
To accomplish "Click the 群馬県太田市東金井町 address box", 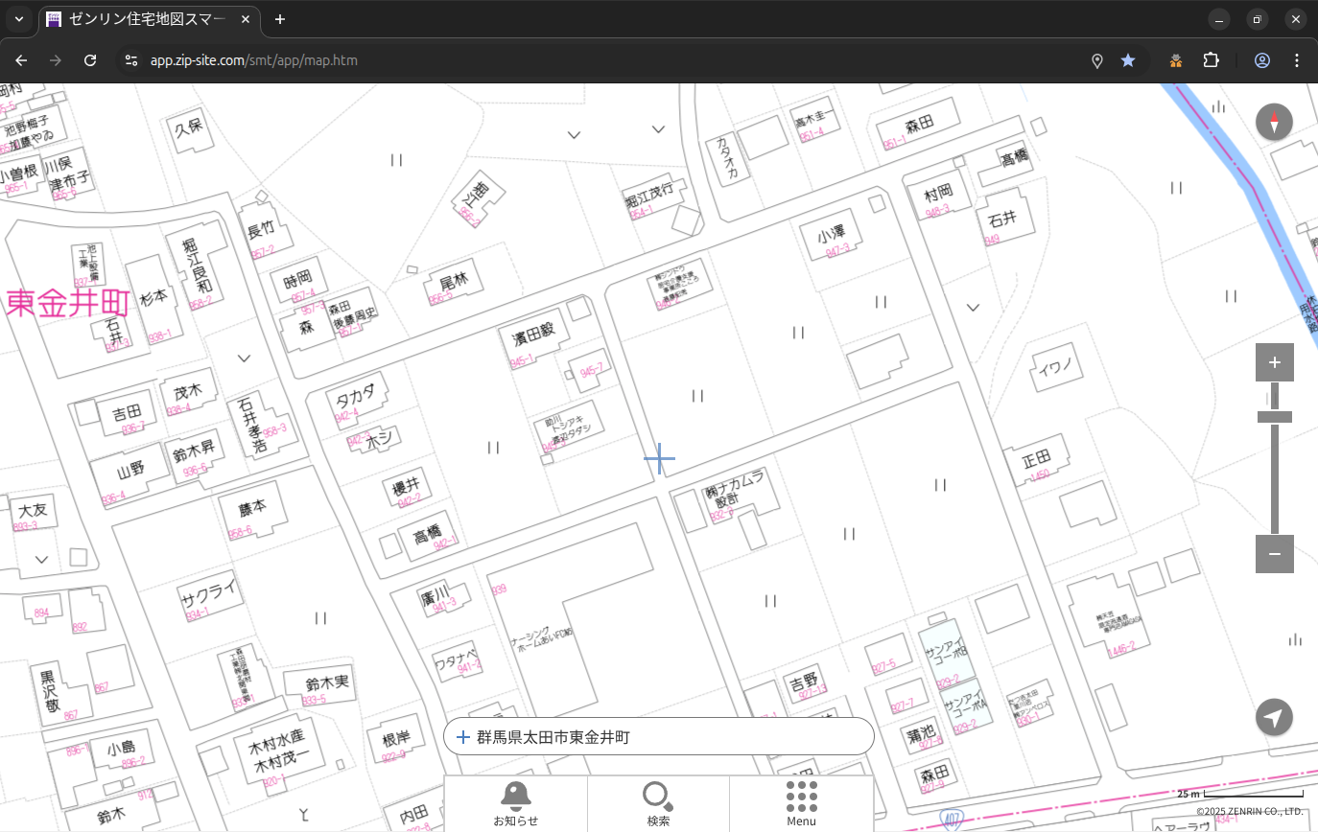I will click(658, 736).
